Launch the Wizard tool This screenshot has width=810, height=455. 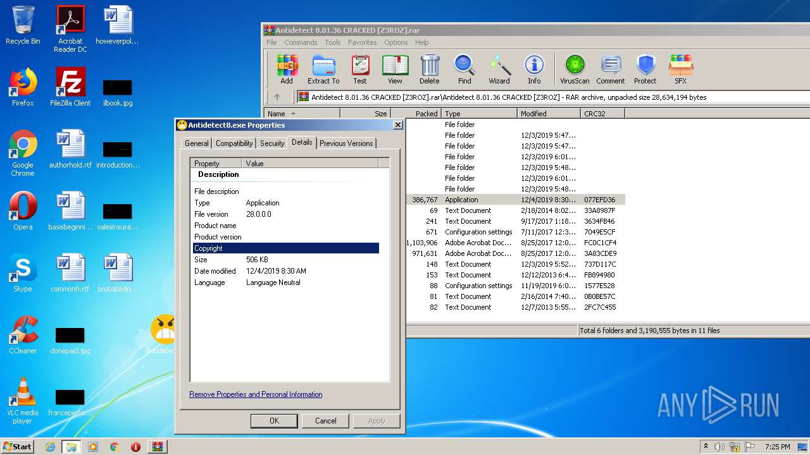pos(499,69)
